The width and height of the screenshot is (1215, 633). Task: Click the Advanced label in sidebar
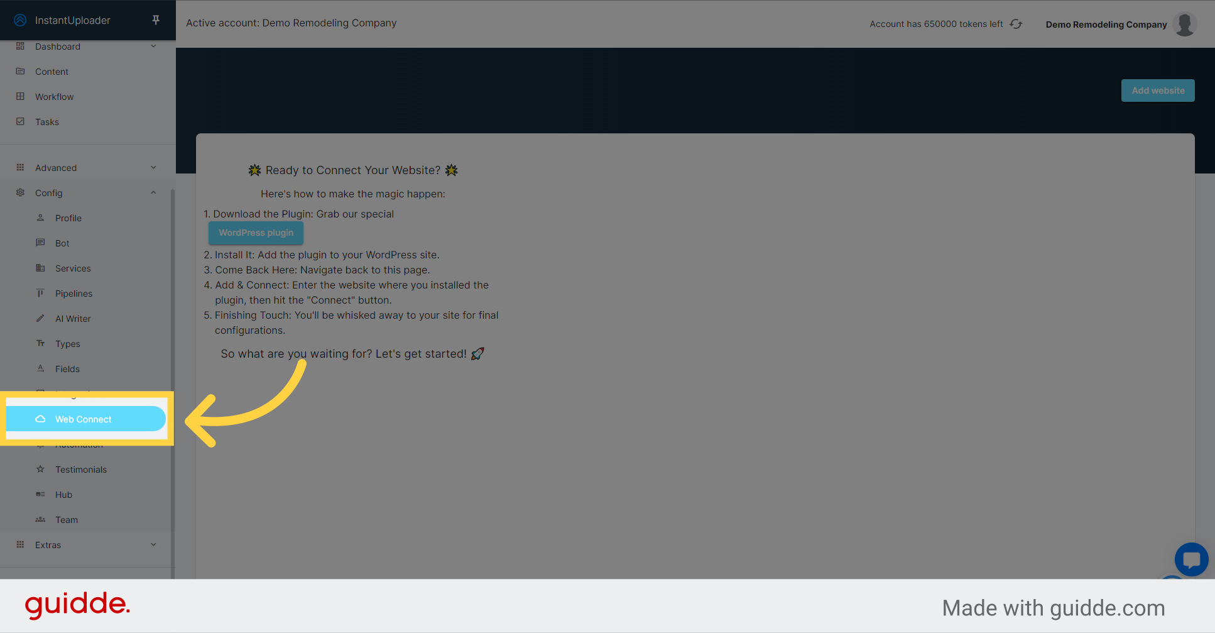point(56,168)
